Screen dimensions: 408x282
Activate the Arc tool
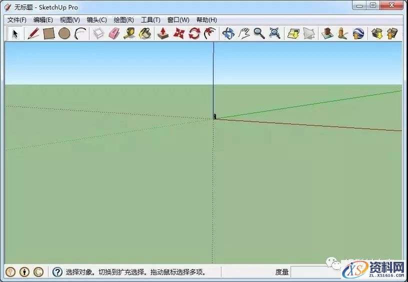80,33
